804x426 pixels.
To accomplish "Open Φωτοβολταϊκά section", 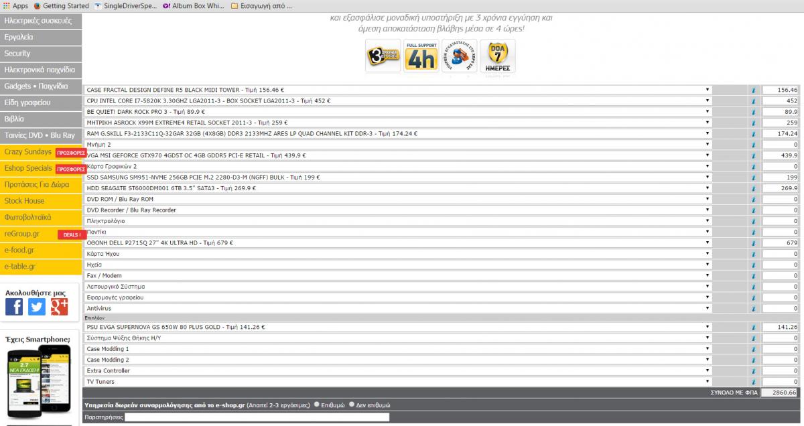I will click(41, 217).
